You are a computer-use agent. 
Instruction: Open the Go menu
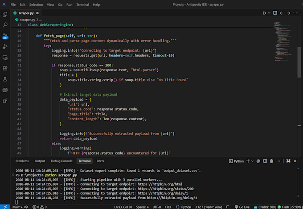[x=60, y=4]
